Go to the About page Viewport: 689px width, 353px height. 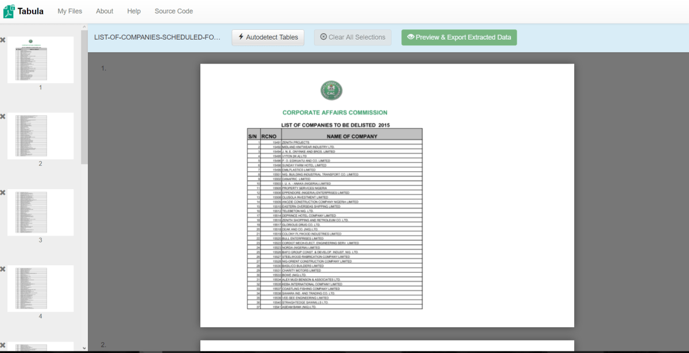click(104, 11)
